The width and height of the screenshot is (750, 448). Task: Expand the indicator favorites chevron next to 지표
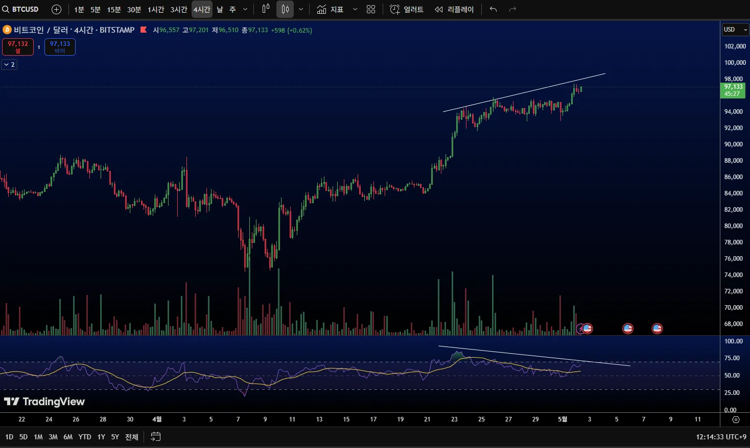[355, 9]
